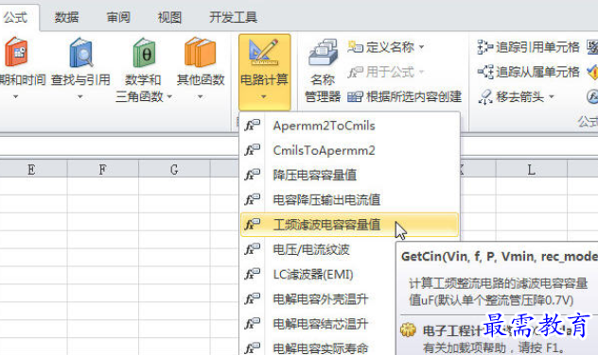Image resolution: width=598 pixels, height=355 pixels.
Task: Click 根据所选内容创建 button
Action: (x=404, y=96)
